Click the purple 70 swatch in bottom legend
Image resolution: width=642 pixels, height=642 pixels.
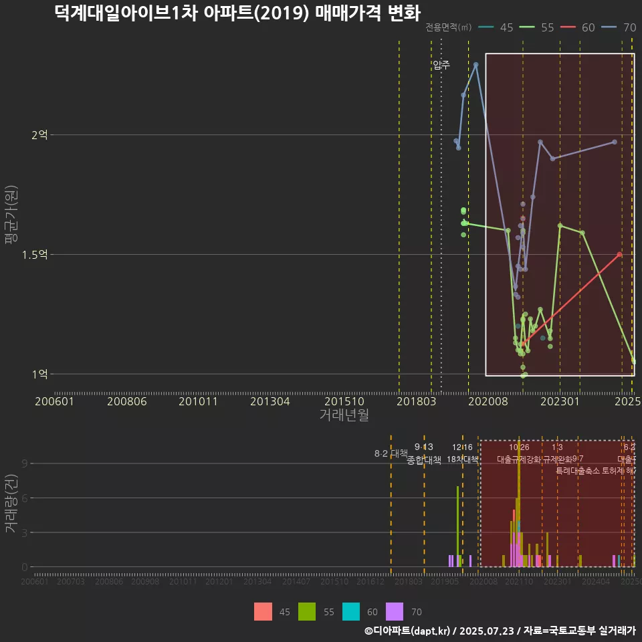[395, 612]
